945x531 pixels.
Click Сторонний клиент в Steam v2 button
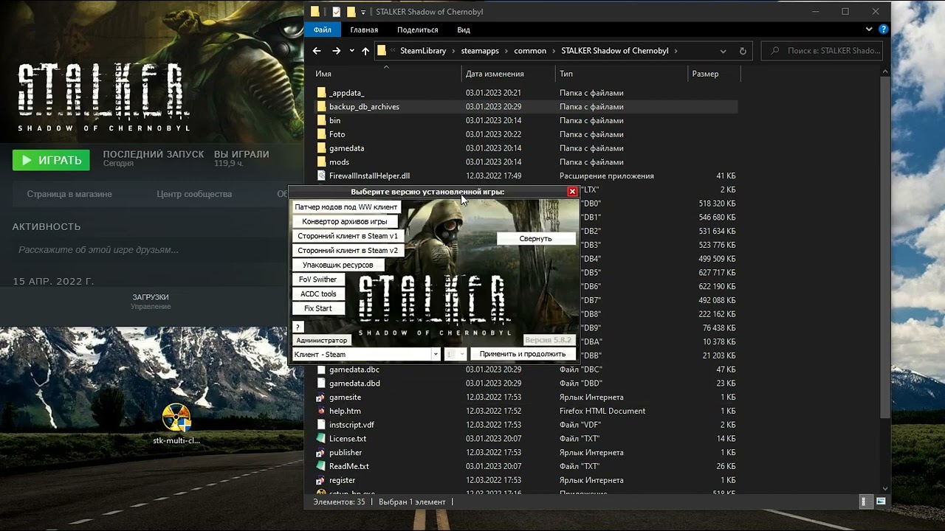[x=348, y=251]
